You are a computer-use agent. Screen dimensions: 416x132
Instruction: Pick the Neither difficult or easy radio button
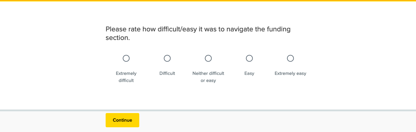click(208, 58)
